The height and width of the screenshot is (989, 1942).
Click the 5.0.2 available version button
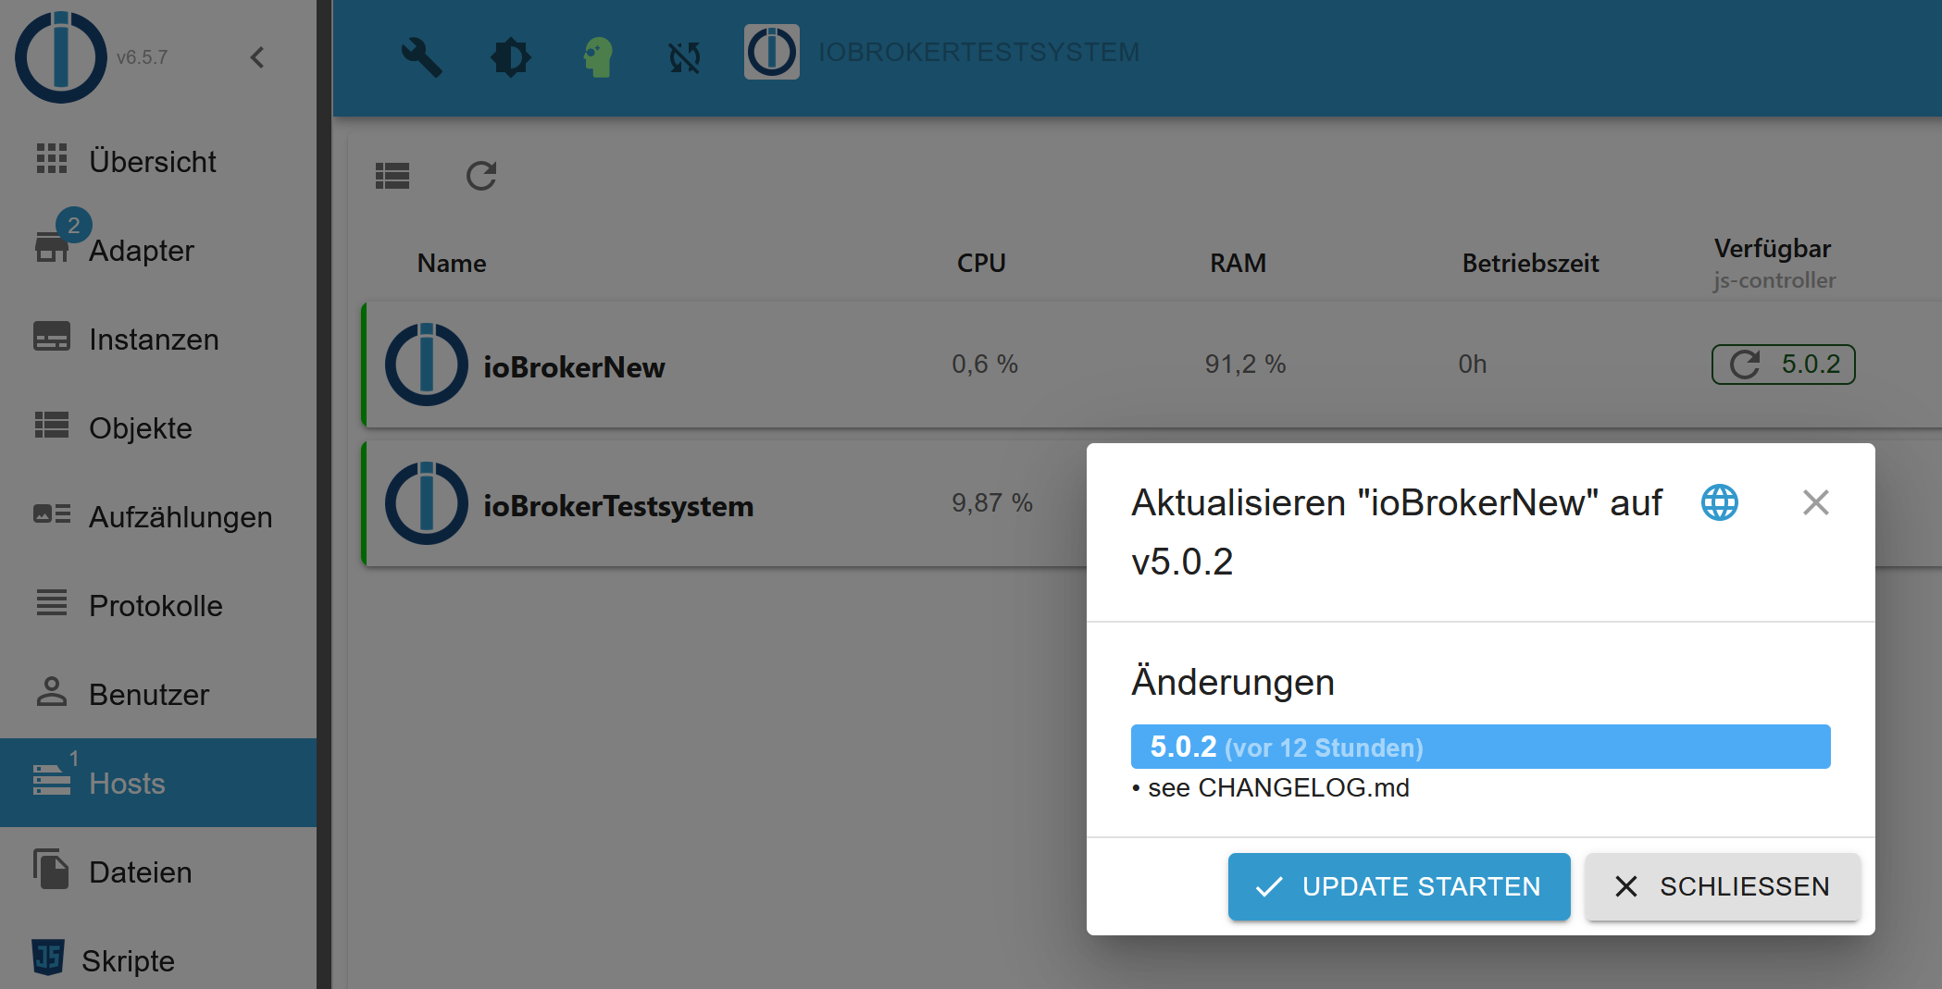(x=1783, y=364)
